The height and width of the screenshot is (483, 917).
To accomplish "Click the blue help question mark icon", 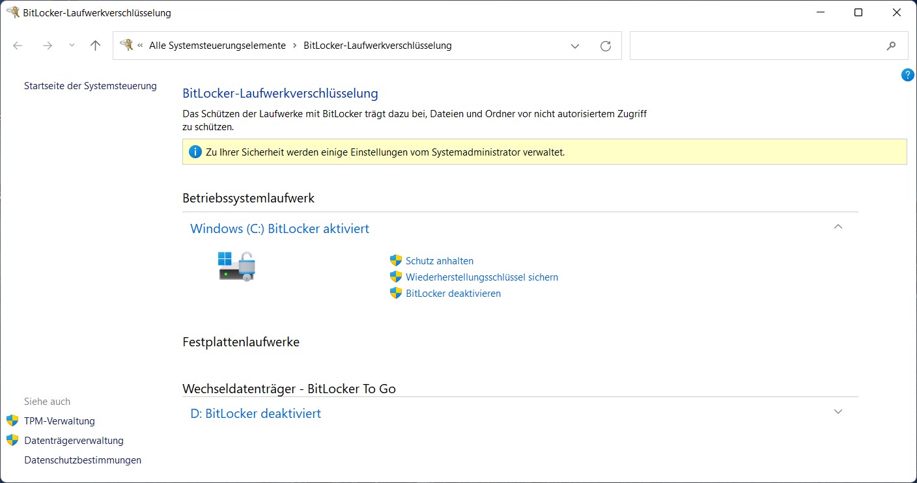I will [907, 75].
